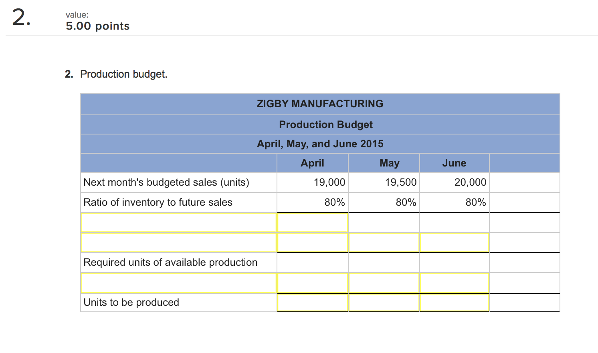Select April input directly above Required units row

pyautogui.click(x=312, y=243)
